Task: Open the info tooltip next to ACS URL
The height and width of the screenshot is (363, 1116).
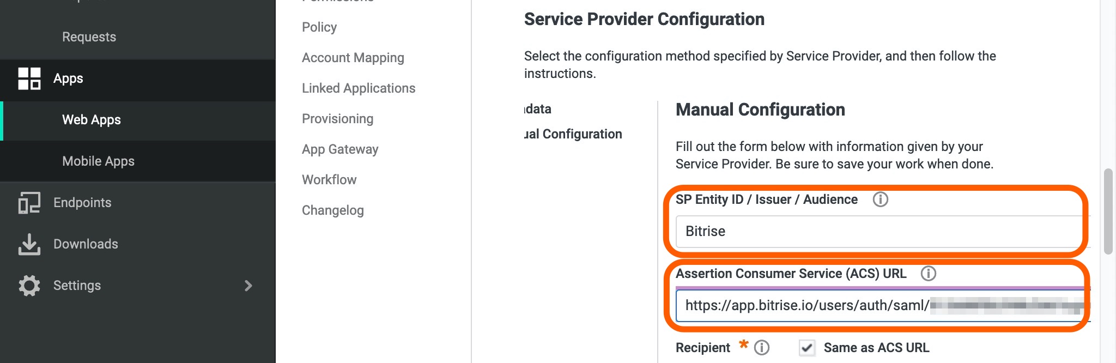Action: point(928,274)
